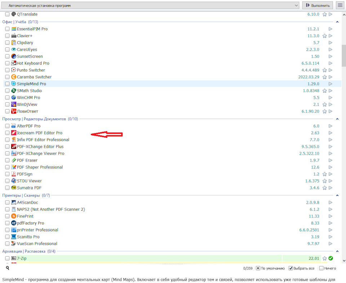Image resolution: width=346 pixels, height=283 pixels.
Task: Click the scrollbar up arrow
Action: pos(344,15)
